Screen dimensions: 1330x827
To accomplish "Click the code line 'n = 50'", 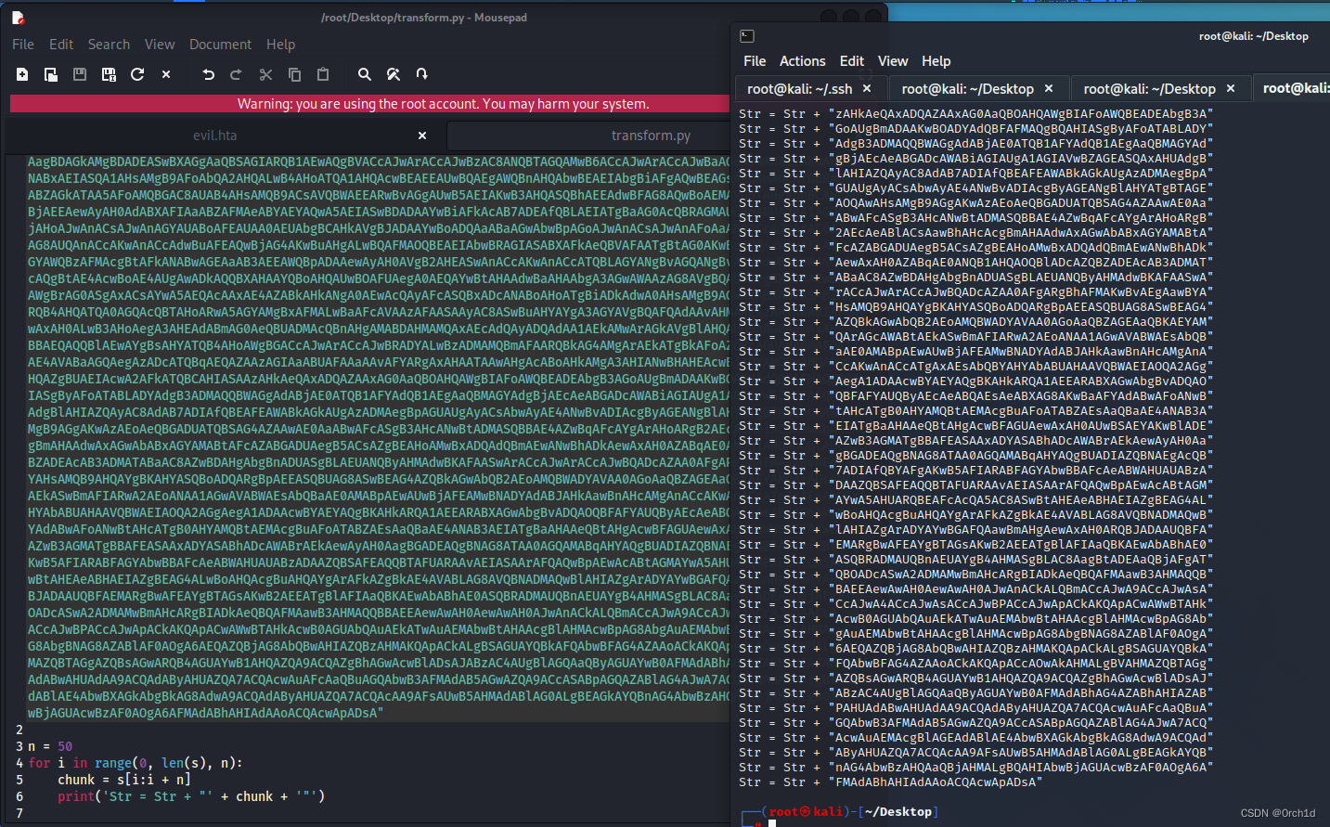I will click(x=50, y=746).
